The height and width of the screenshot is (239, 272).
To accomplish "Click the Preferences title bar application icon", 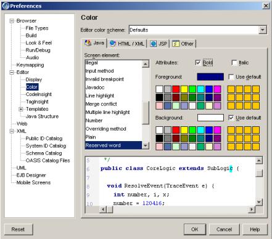I will coord(6,6).
